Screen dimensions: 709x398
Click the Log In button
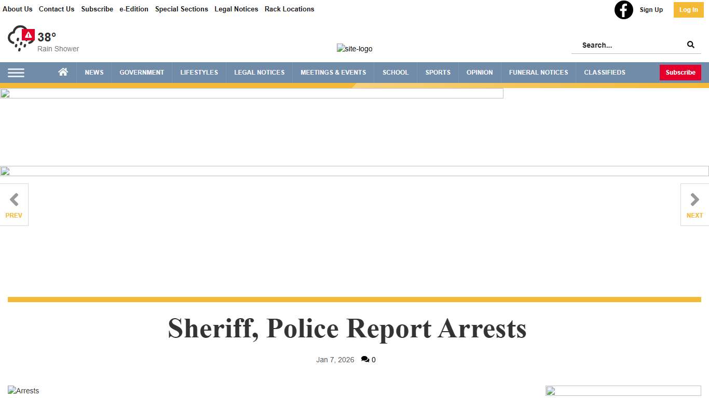(x=688, y=9)
